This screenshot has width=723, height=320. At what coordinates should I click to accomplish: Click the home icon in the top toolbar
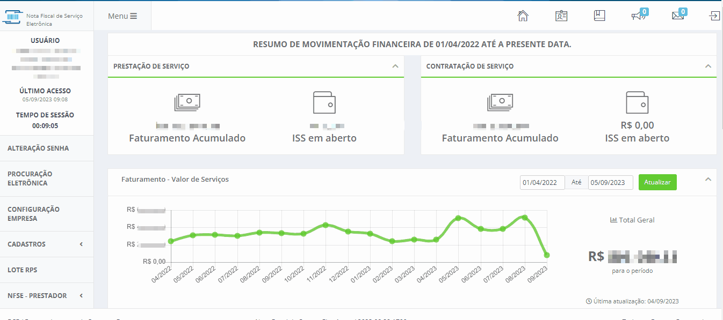click(x=523, y=16)
